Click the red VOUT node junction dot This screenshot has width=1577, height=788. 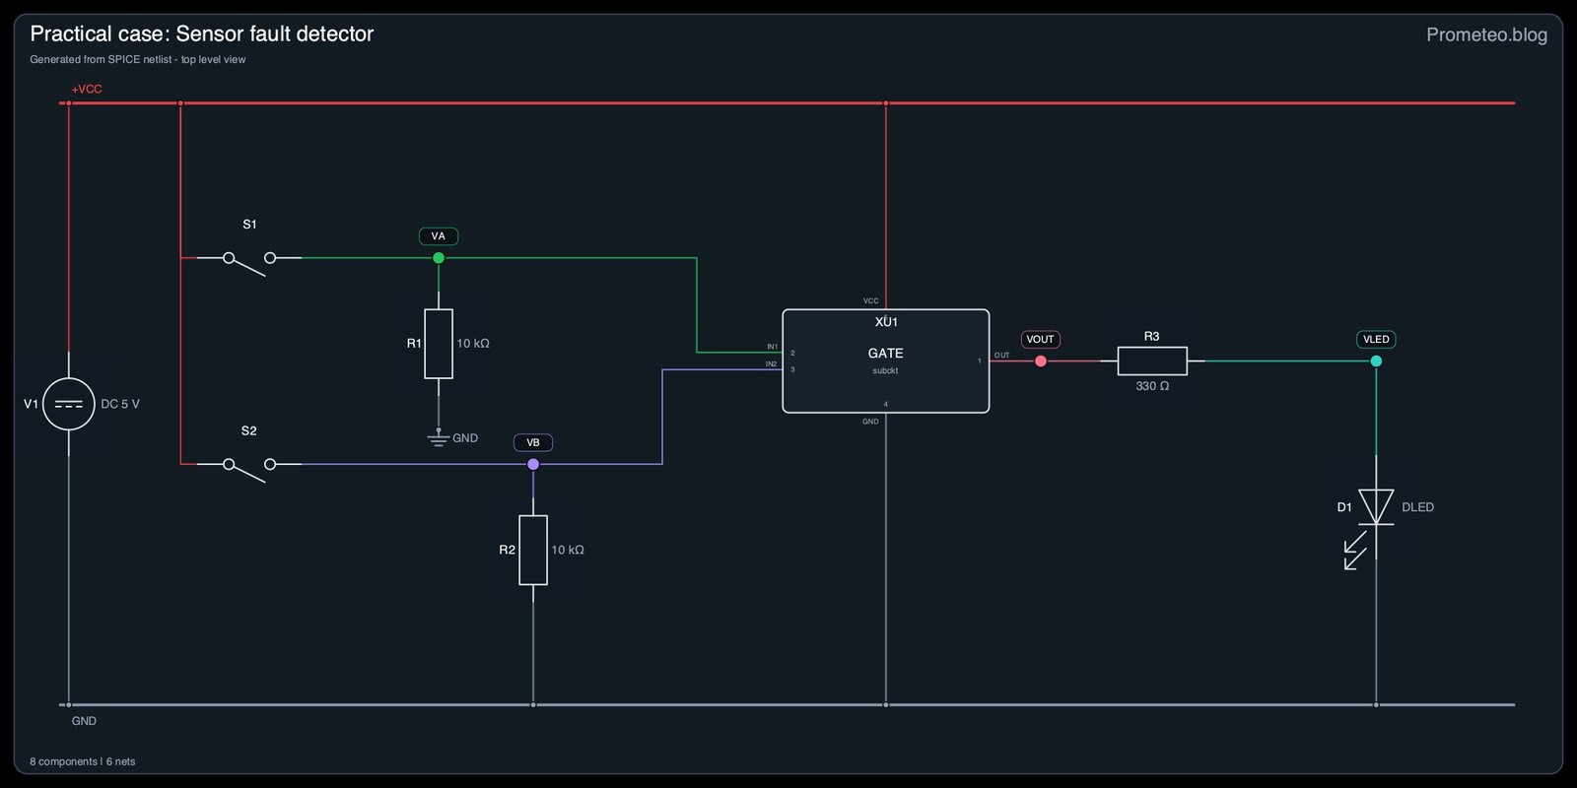coord(1041,361)
